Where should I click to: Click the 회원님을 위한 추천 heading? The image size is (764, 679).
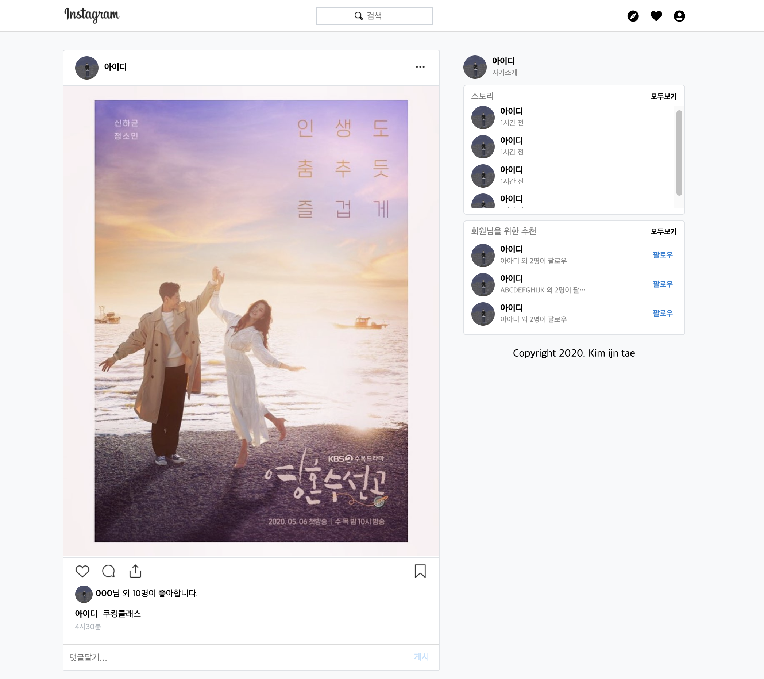coord(503,231)
